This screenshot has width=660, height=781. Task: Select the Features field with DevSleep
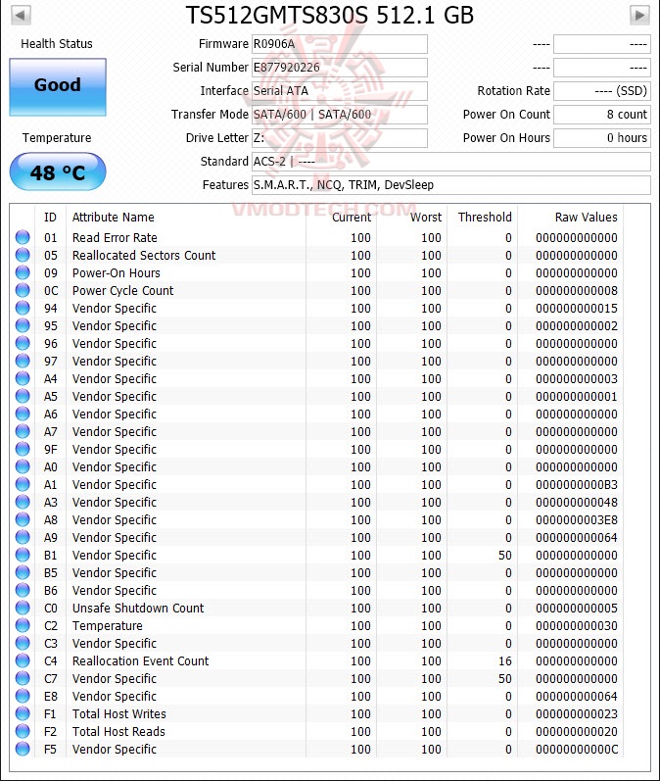coord(451,185)
